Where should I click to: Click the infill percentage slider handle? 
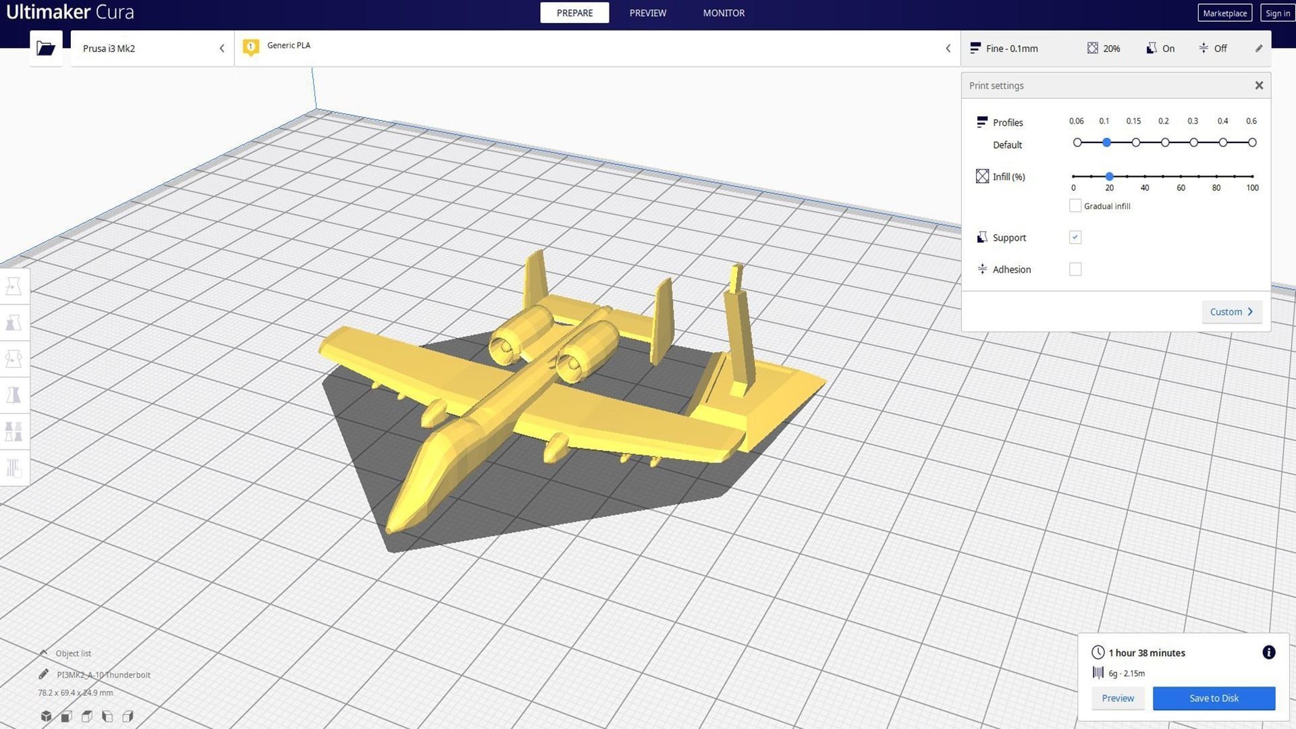1109,176
